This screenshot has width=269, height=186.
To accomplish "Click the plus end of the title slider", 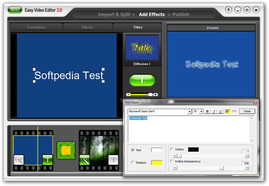I will tap(156, 95).
